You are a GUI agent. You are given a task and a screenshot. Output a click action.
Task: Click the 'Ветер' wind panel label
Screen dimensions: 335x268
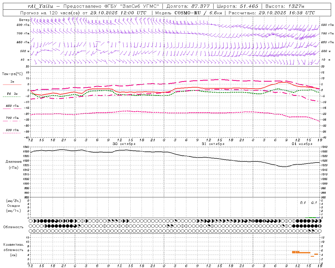tap(24, 20)
